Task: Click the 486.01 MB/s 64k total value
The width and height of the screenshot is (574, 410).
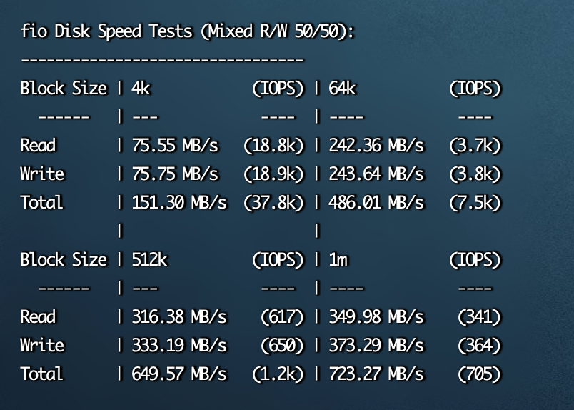Action: pos(376,203)
